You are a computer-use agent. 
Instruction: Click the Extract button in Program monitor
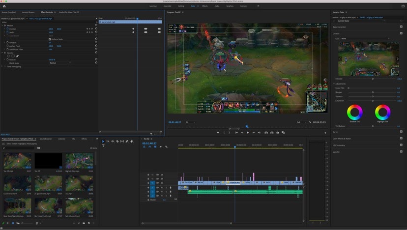[x=272, y=133]
